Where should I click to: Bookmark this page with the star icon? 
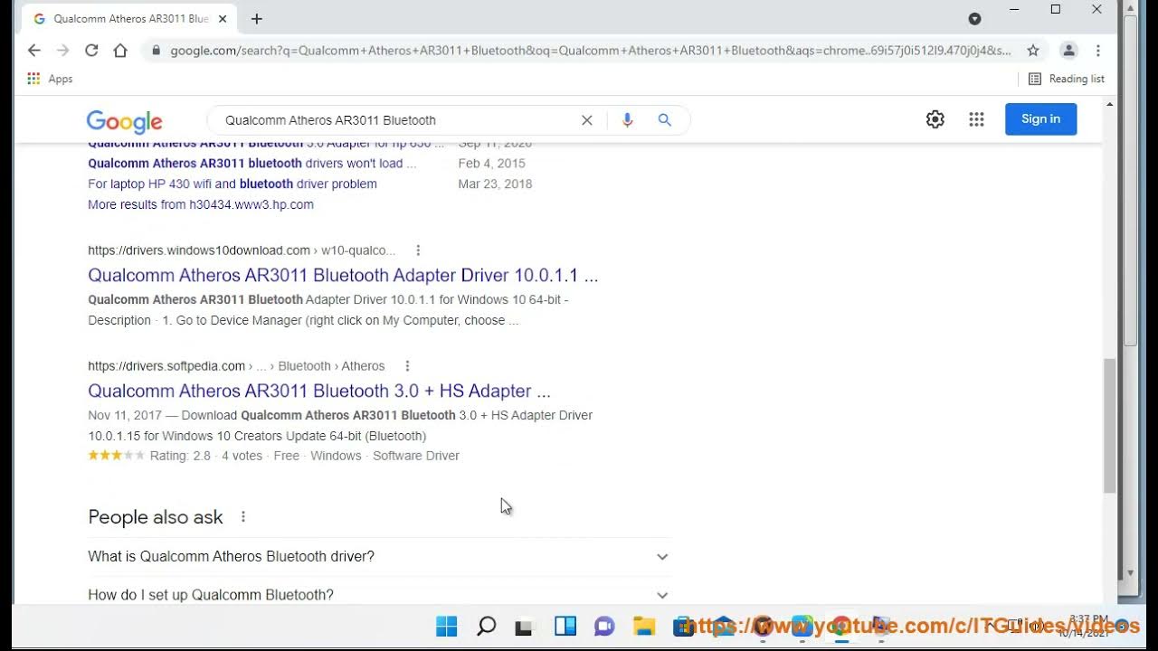pos(1033,51)
